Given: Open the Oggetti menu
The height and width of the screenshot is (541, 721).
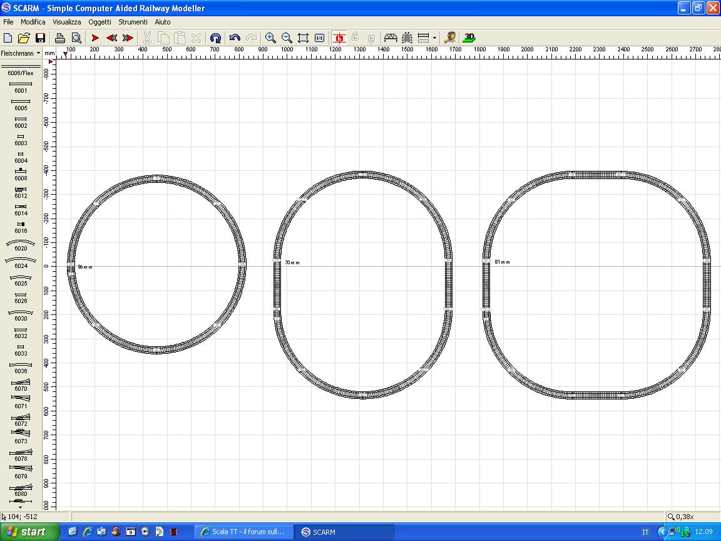Looking at the screenshot, I should pos(100,22).
